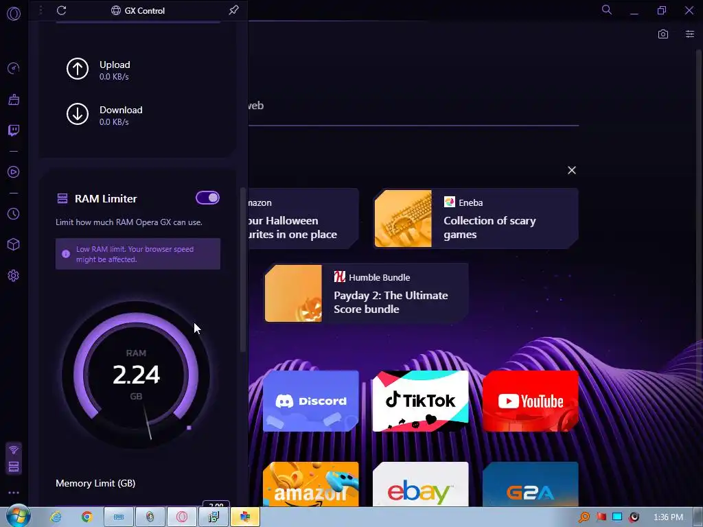
Task: Click 'Limit how much RAM Opera GX can use.'
Action: pyautogui.click(x=129, y=222)
